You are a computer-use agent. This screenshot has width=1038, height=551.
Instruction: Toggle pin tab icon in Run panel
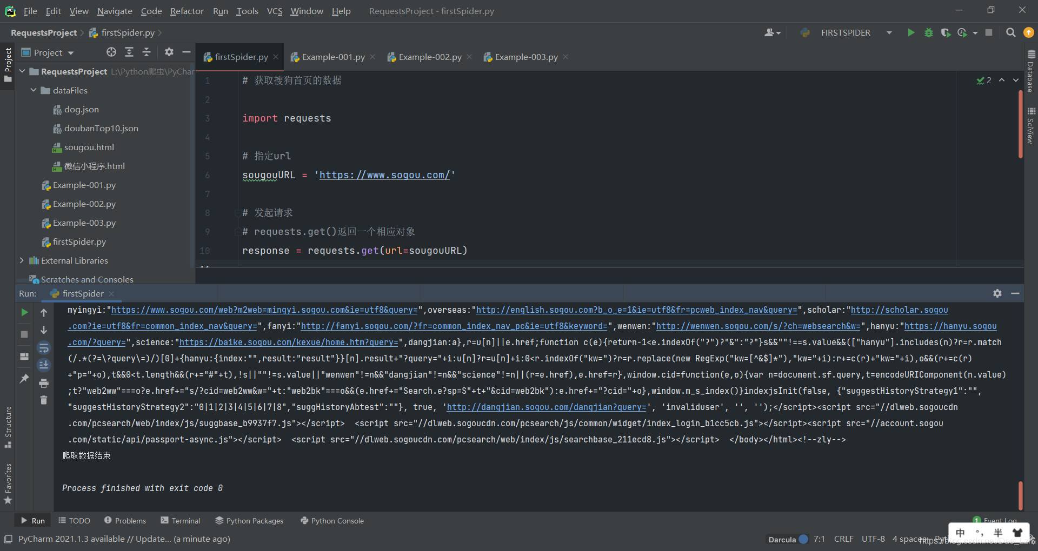[24, 379]
